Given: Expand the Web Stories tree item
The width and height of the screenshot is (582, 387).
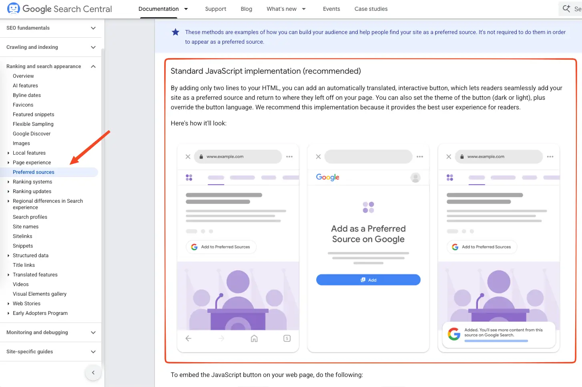Looking at the screenshot, I should pyautogui.click(x=8, y=304).
